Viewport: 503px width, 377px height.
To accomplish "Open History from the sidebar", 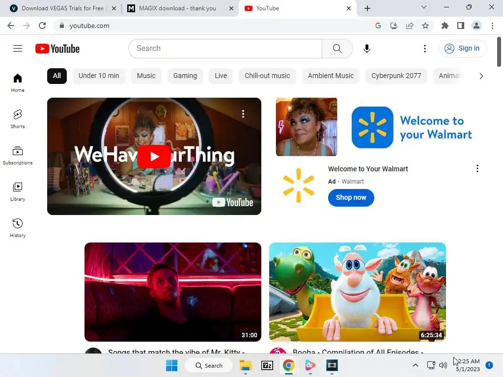I will [x=18, y=228].
